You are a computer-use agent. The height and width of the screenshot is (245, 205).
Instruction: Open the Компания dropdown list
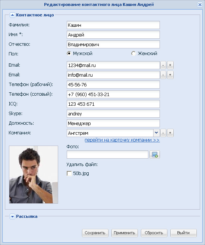(x=157, y=133)
